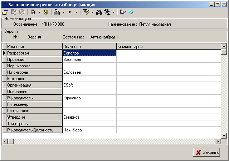Click the filter funnel icon
The width and height of the screenshot is (229, 161).
tap(86, 12)
